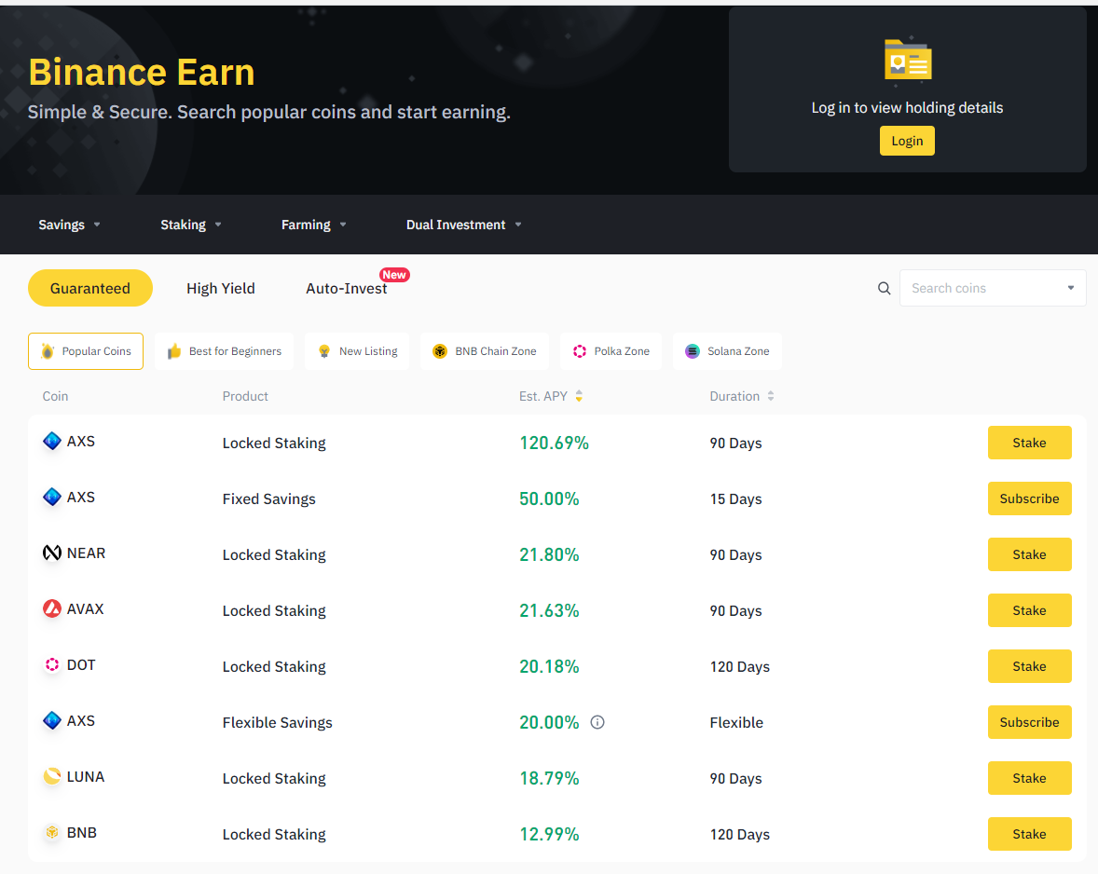Click the Flexible duration cell
The height and width of the screenshot is (874, 1098).
pyautogui.click(x=736, y=723)
